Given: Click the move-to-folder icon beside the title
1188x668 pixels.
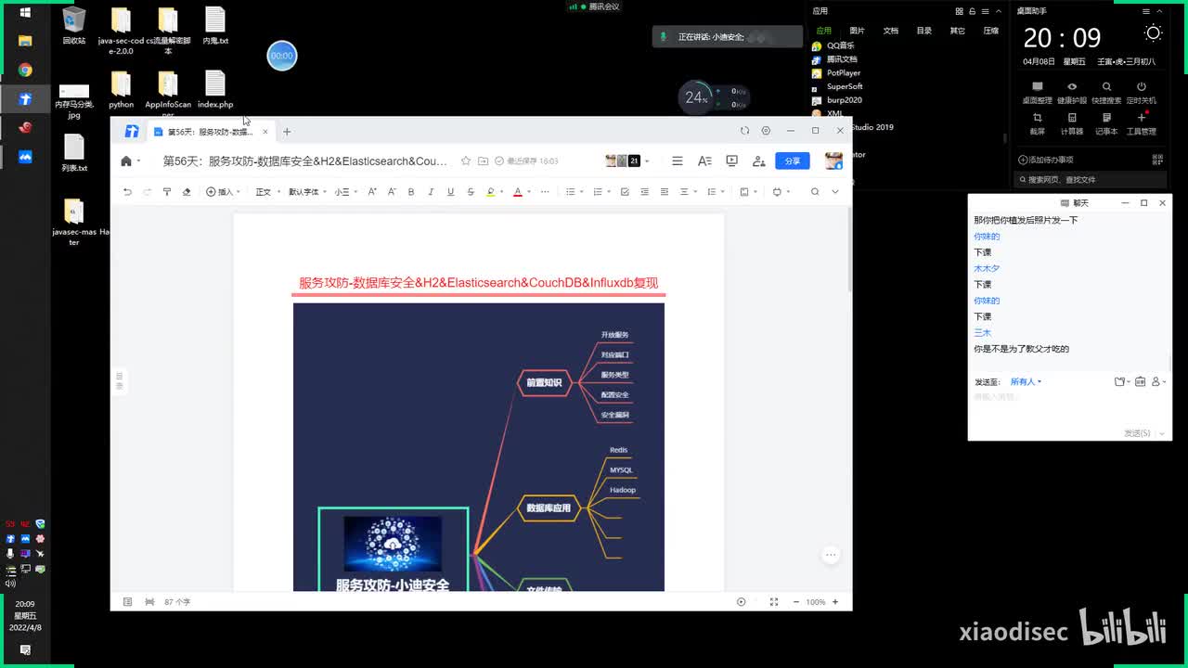Looking at the screenshot, I should [483, 161].
